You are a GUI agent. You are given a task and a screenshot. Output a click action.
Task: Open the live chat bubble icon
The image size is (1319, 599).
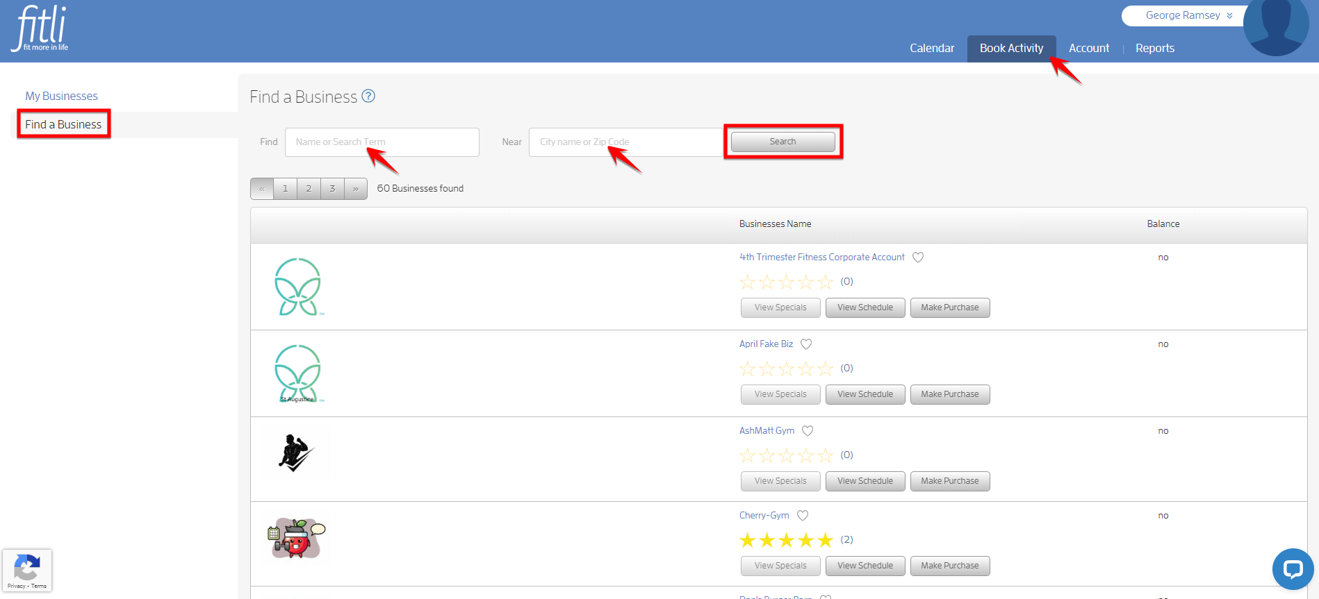tap(1293, 569)
